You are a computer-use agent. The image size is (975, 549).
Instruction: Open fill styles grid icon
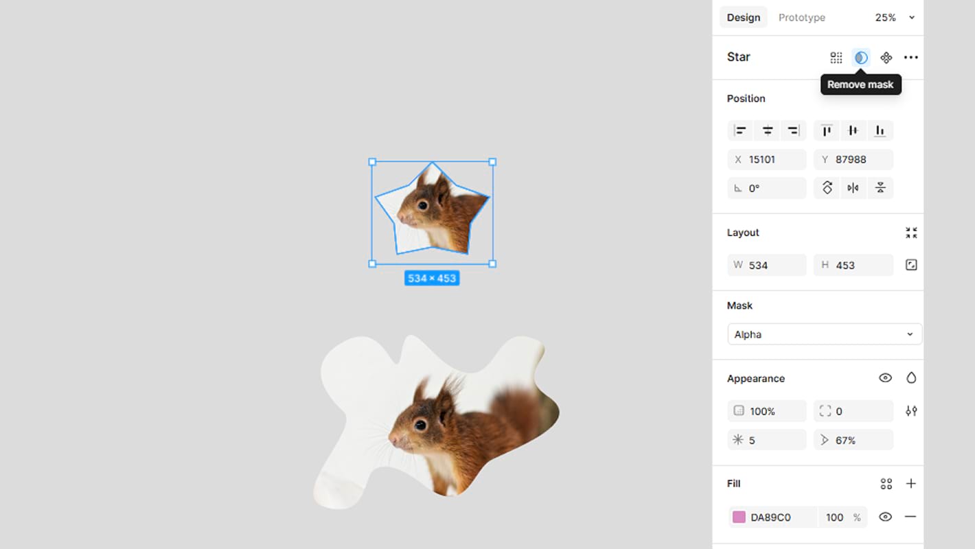886,484
